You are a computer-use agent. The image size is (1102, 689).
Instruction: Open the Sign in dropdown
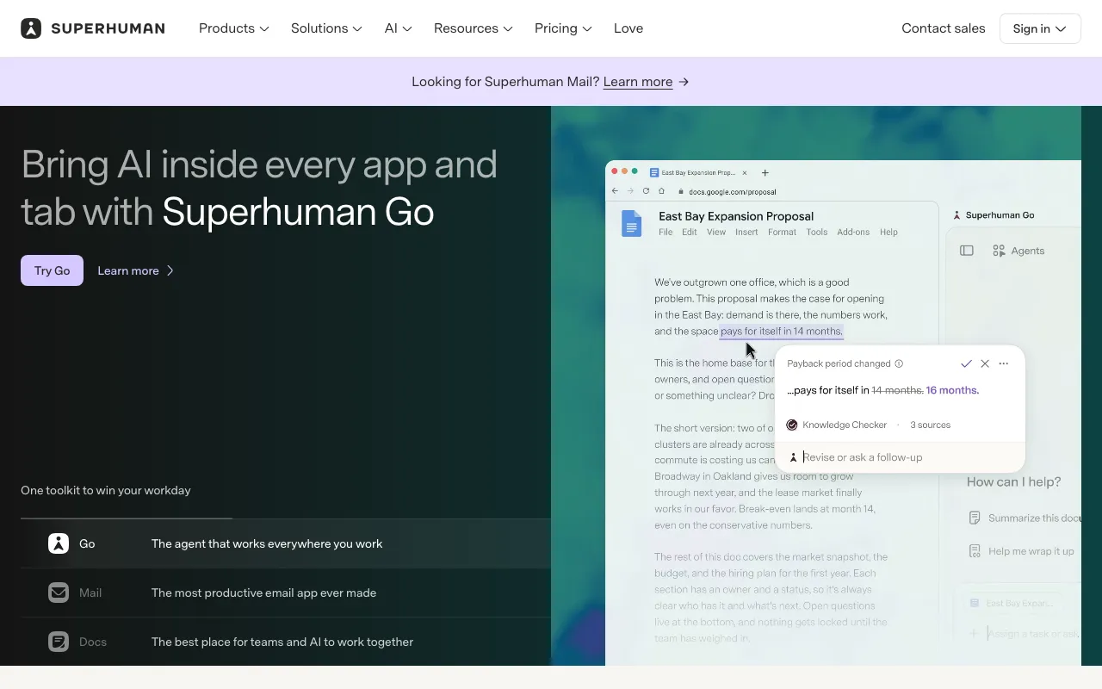[1040, 28]
